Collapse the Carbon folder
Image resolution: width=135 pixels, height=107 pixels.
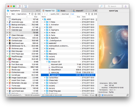pos(45,59)
